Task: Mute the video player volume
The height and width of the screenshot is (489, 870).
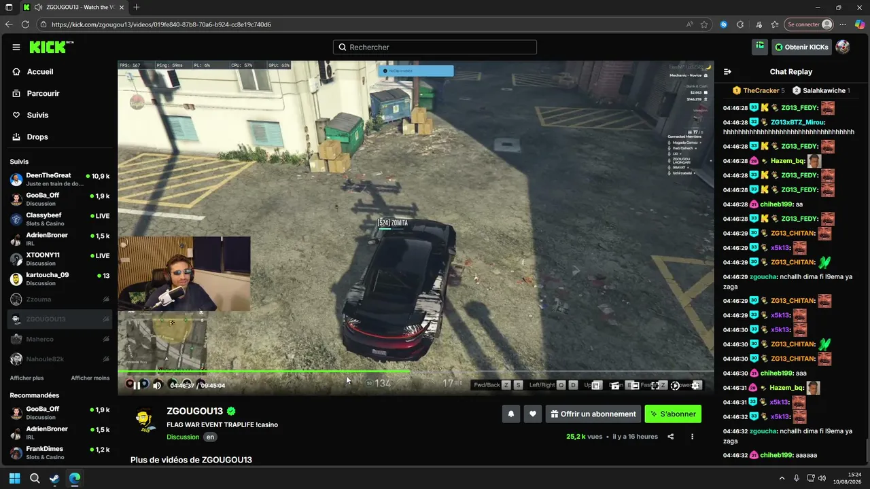Action: click(157, 385)
